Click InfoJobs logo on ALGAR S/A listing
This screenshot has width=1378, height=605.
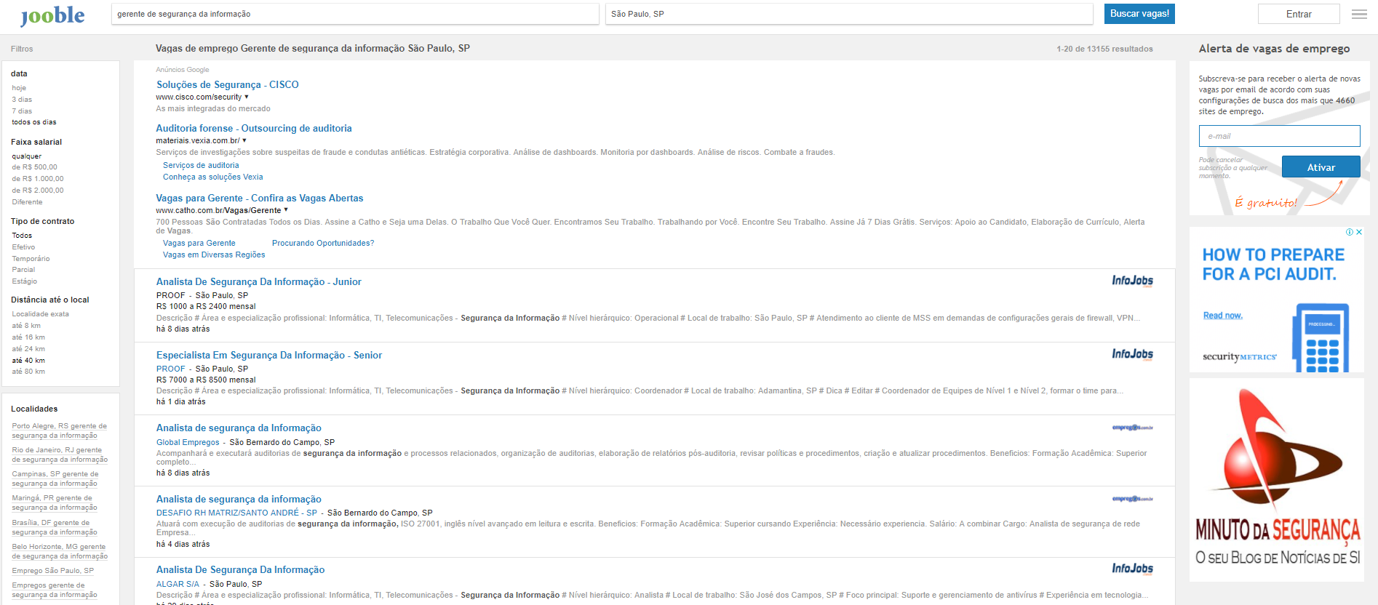1132,569
